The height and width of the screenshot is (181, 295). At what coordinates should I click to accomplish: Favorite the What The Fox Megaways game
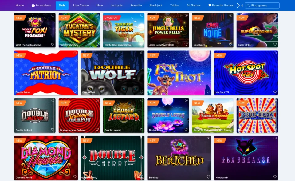click(53, 45)
